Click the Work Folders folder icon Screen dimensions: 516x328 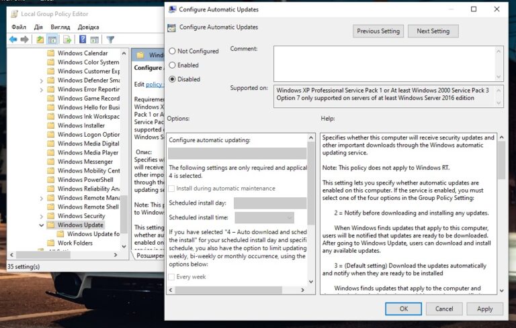coord(50,243)
